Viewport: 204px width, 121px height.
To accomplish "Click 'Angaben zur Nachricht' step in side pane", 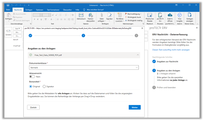I will click(167, 62).
